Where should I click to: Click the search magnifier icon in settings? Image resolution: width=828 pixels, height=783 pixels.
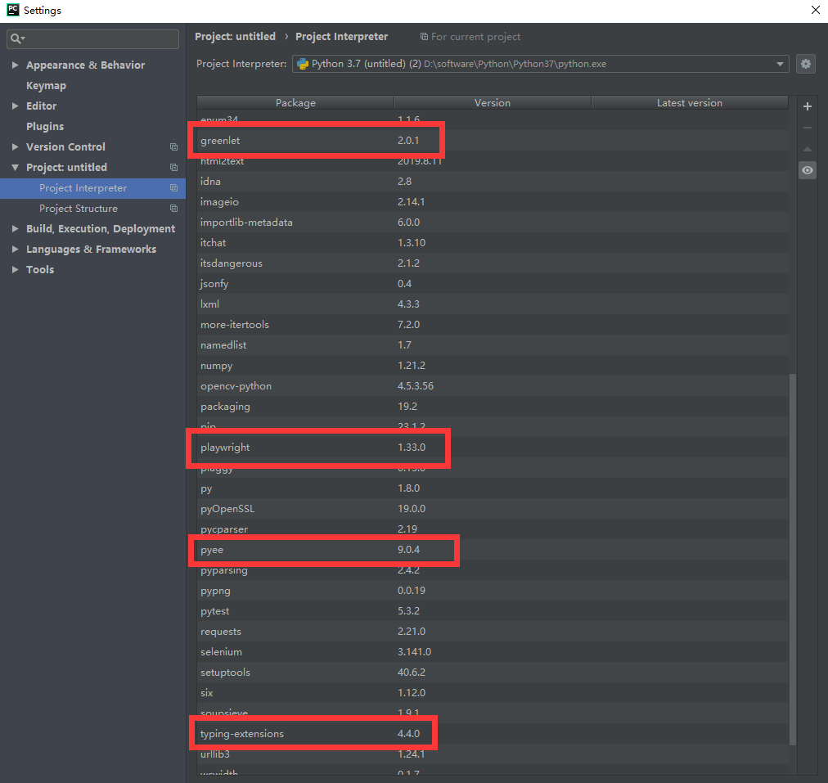tap(16, 38)
